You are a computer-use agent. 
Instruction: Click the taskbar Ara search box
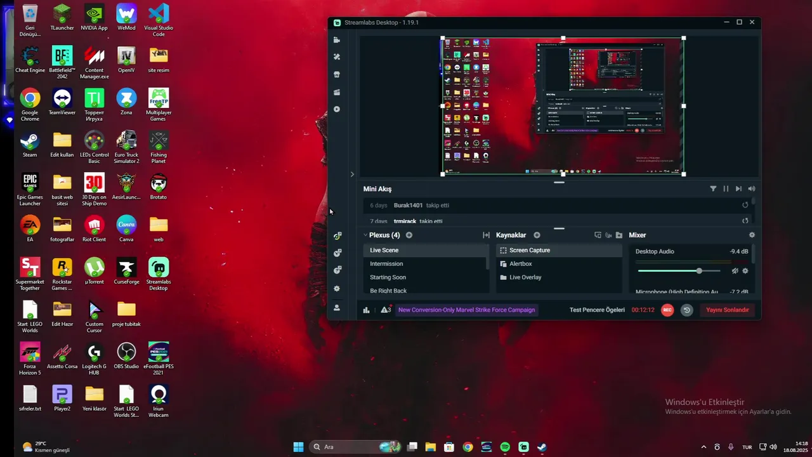click(355, 447)
